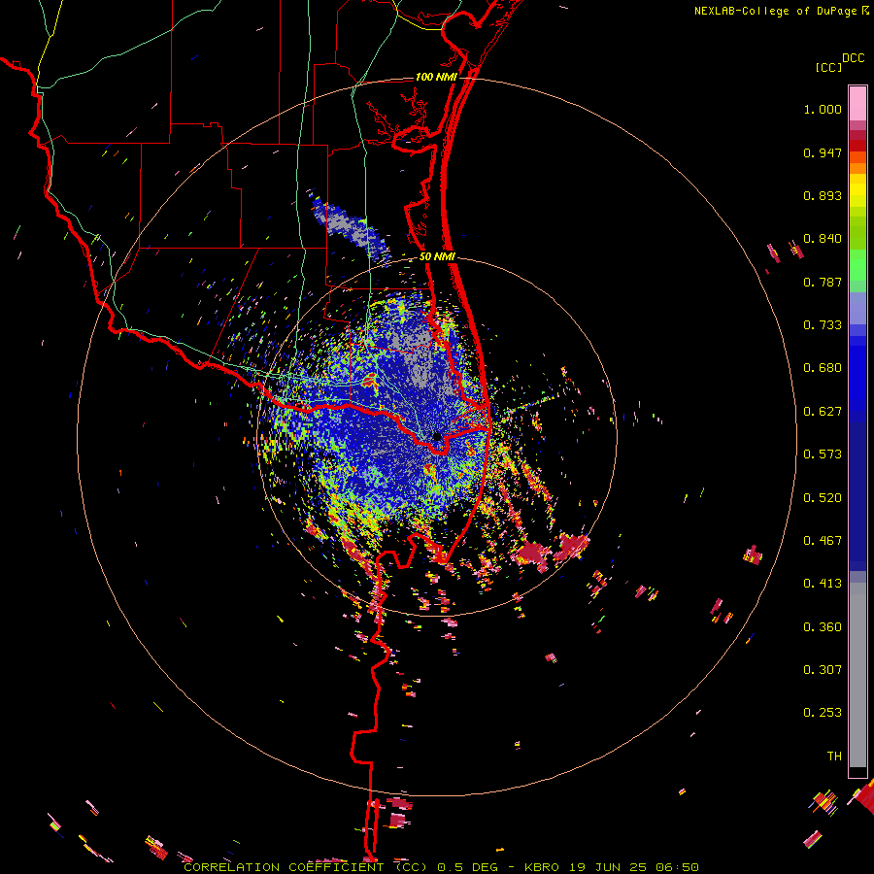Click the 0.573 color scale value
The width and height of the screenshot is (874, 874).
pos(823,454)
